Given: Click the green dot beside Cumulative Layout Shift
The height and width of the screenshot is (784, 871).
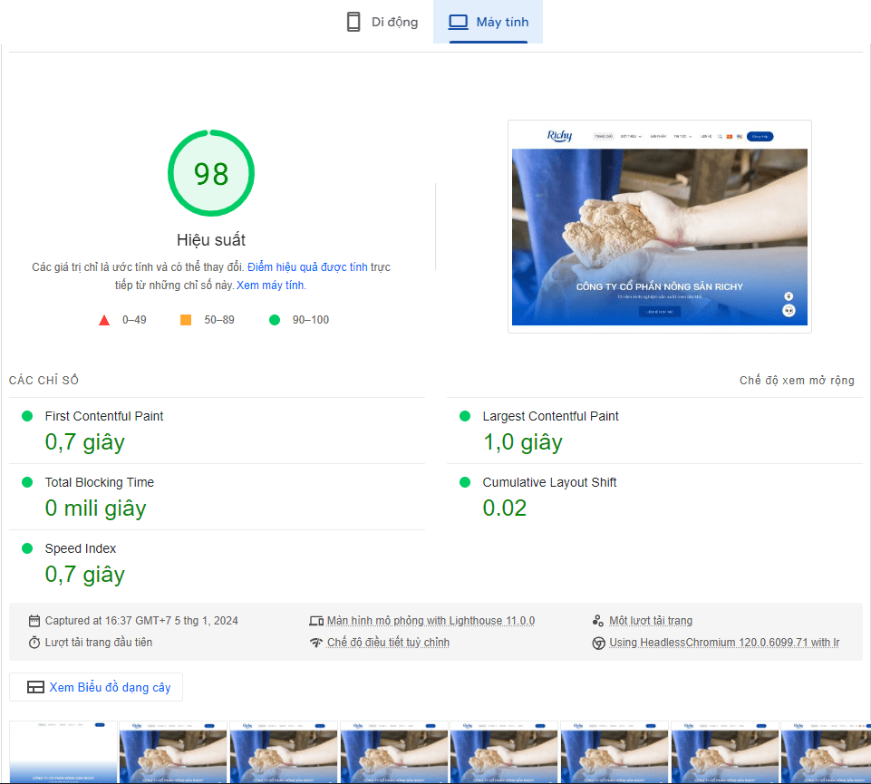Looking at the screenshot, I should point(465,482).
